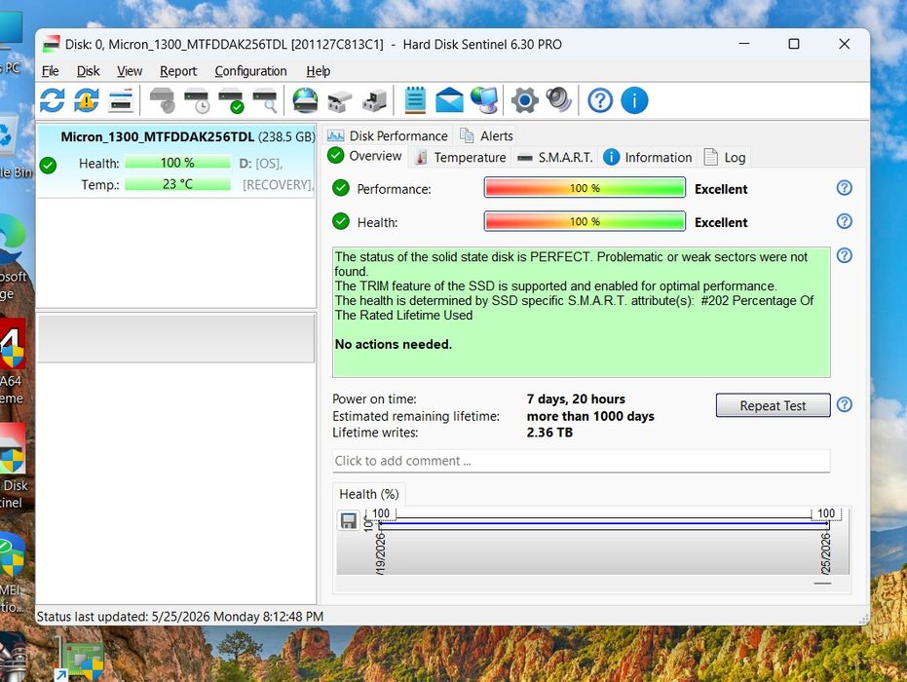The height and width of the screenshot is (682, 907).
Task: Click the gray disk test icon
Action: (163, 100)
